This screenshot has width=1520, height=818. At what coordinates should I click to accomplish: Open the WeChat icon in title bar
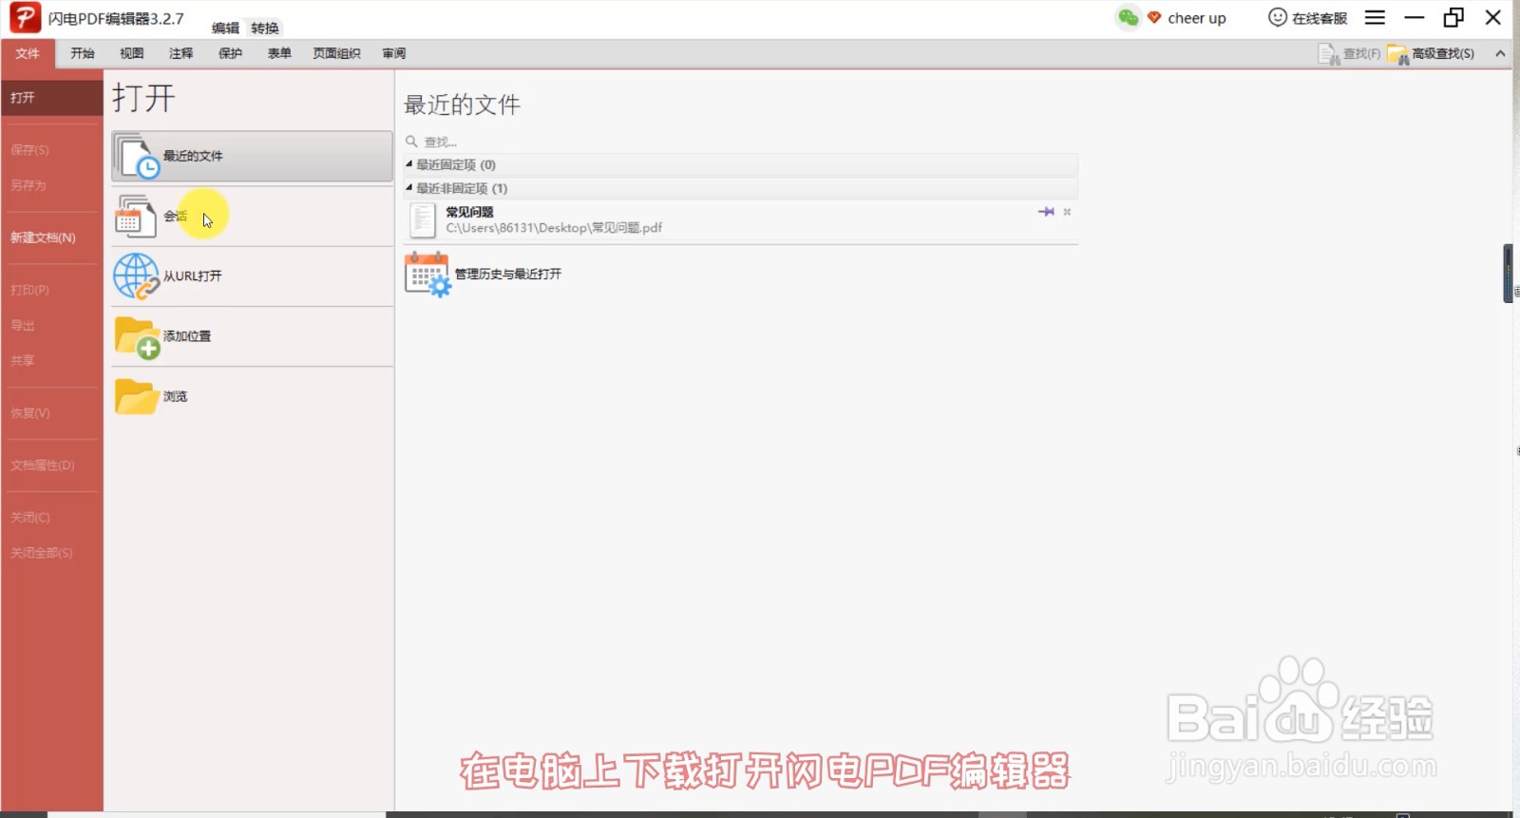(1128, 17)
